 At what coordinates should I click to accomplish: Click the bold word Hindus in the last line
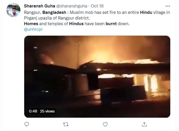tap(76, 24)
